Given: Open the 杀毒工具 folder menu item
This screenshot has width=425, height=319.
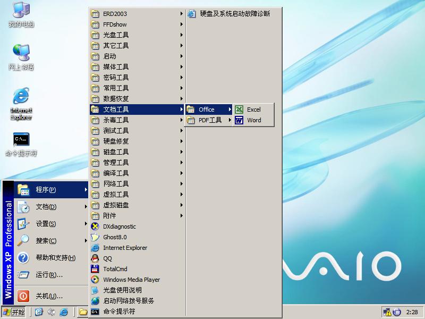Looking at the screenshot, I should coord(138,120).
